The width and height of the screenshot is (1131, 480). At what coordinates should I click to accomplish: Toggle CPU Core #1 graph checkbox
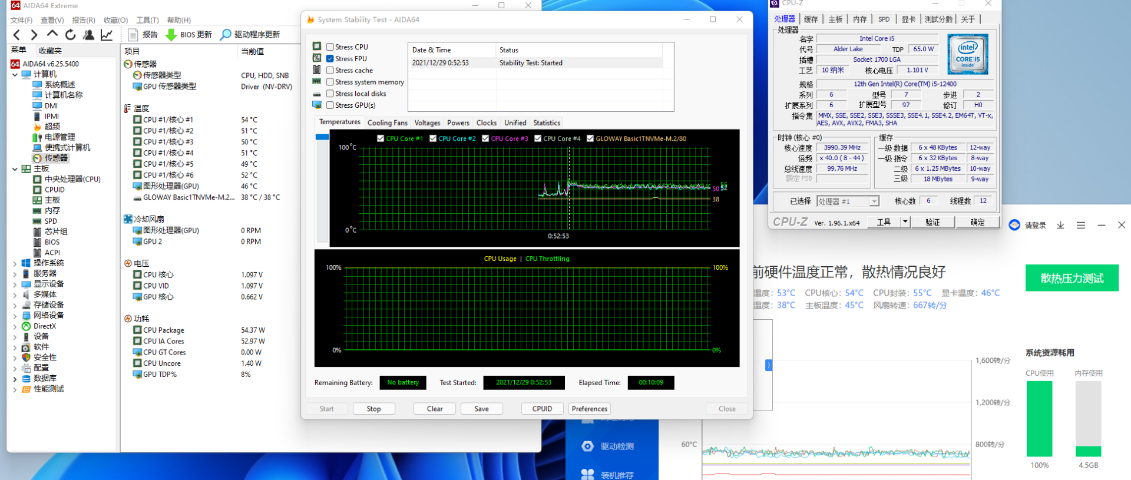point(381,138)
